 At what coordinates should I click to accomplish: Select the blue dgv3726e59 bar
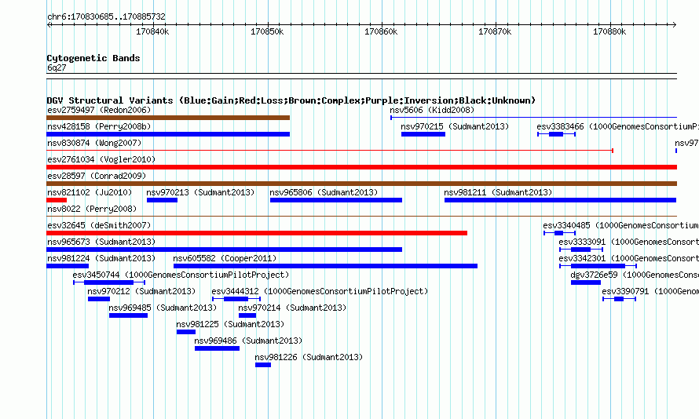click(x=586, y=282)
